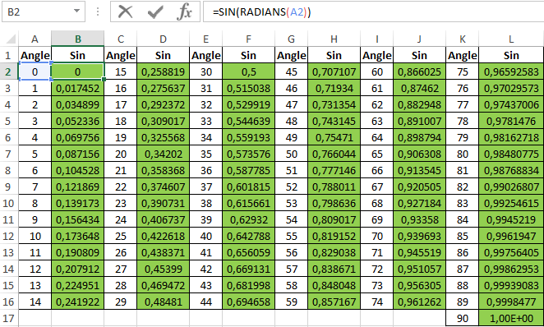Select column F header
This screenshot has height=327, width=544.
point(248,39)
